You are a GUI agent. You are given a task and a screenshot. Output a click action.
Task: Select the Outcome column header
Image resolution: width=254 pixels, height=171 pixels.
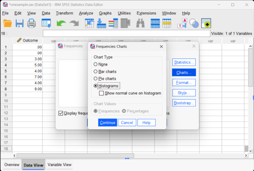(x=27, y=40)
